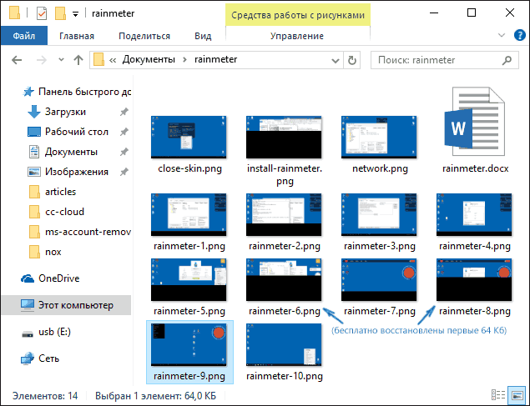The height and width of the screenshot is (406, 530).
Task: Select the install-rainmeter.png thumbnail
Action: coord(284,137)
